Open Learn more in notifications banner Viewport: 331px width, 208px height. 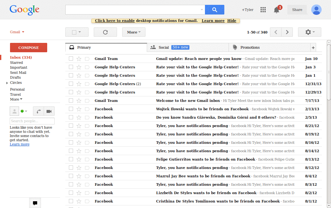click(x=213, y=21)
